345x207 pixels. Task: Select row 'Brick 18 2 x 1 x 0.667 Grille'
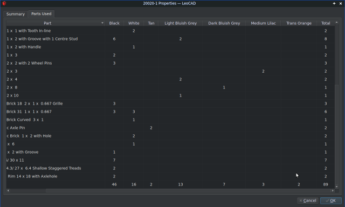point(170,103)
